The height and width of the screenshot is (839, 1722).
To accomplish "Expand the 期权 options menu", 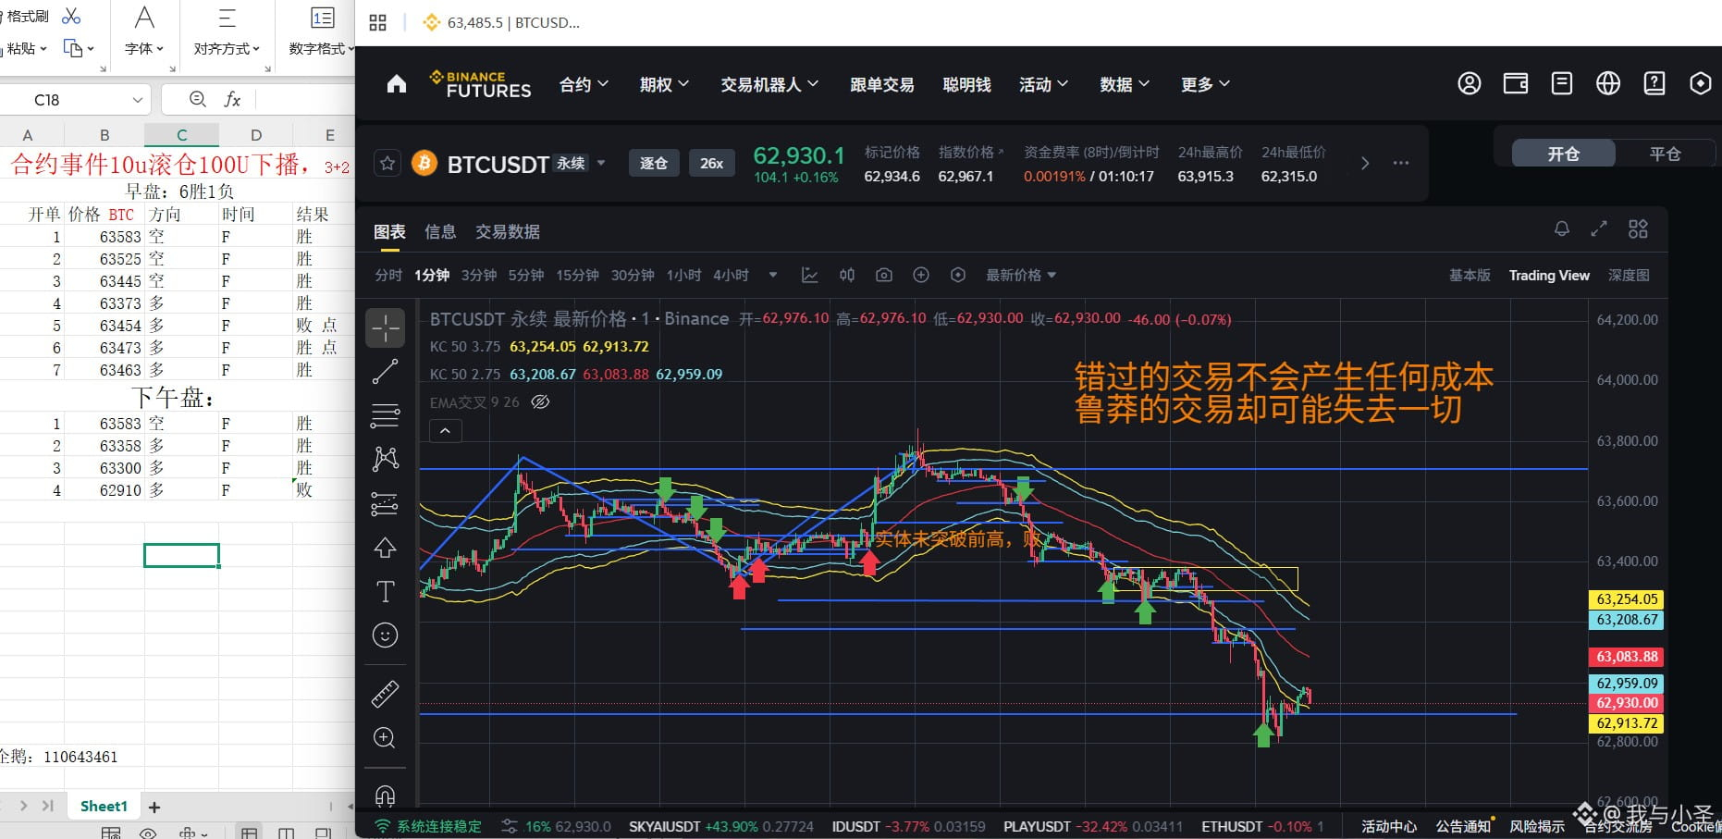I will [x=664, y=84].
